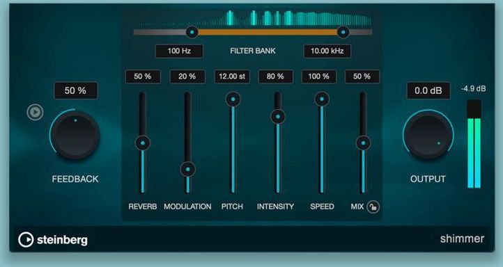This screenshot has height=267, width=503.
Task: Click the Intensity slider handle
Action: point(278,117)
